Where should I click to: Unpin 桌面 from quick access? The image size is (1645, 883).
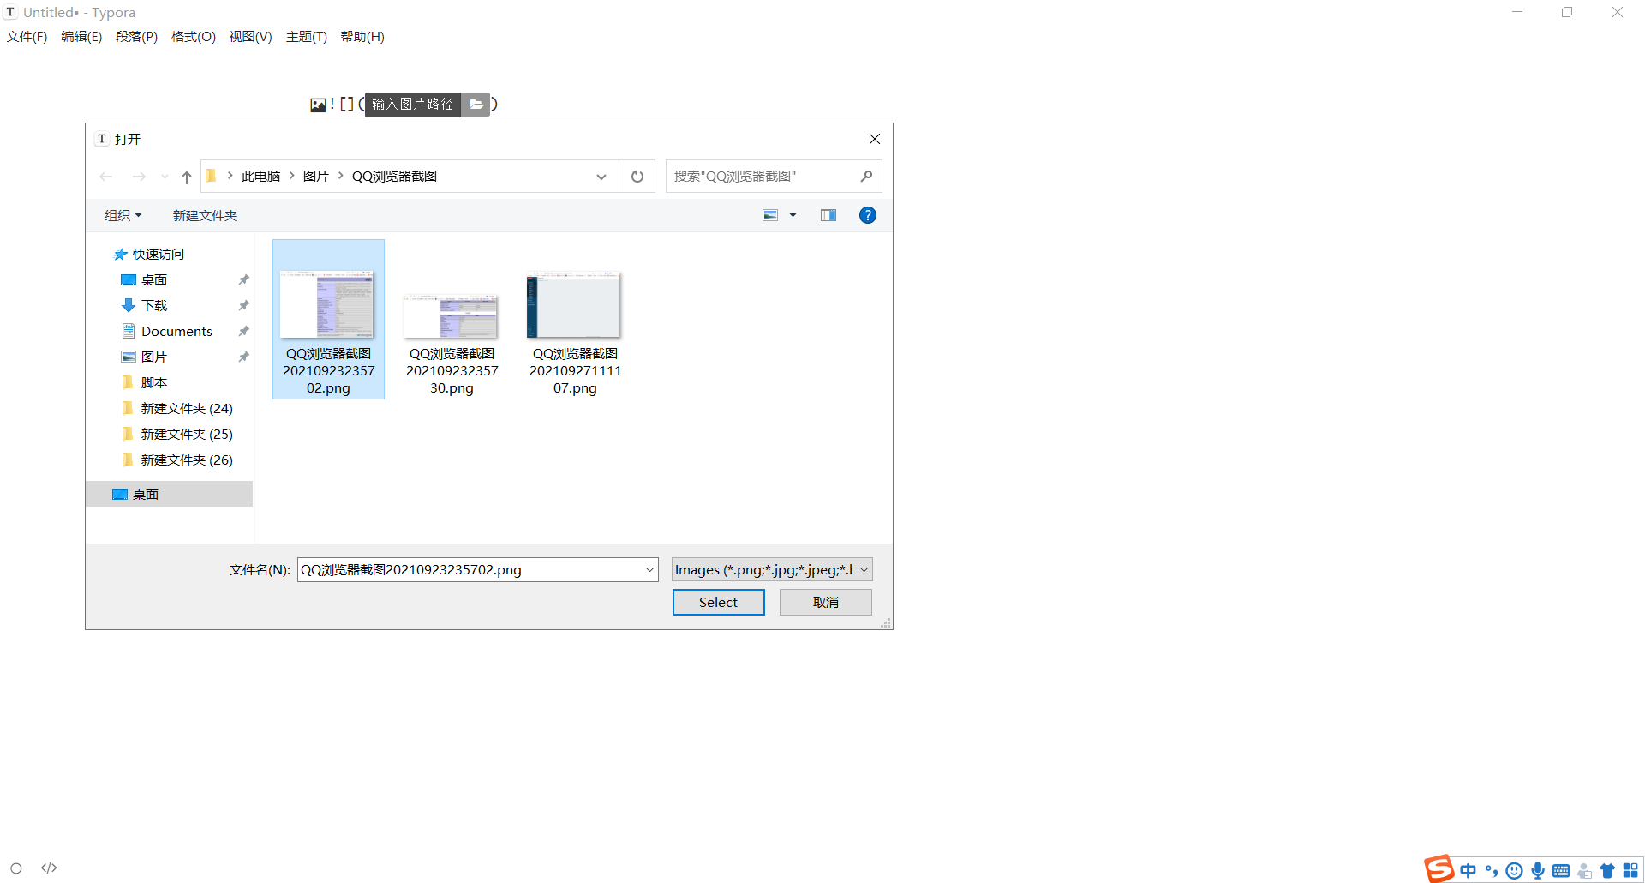(x=243, y=280)
